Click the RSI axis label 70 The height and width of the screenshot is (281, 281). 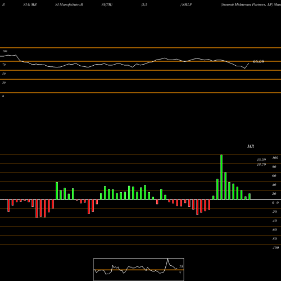[x=4, y=65]
